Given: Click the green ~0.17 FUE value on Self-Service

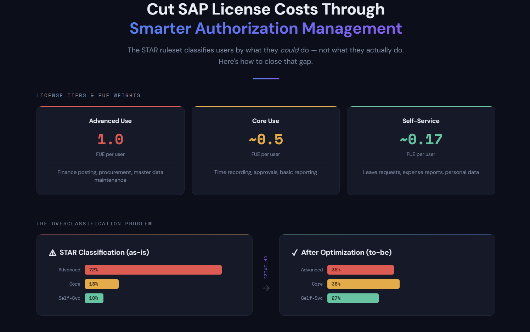Looking at the screenshot, I should 421,139.
